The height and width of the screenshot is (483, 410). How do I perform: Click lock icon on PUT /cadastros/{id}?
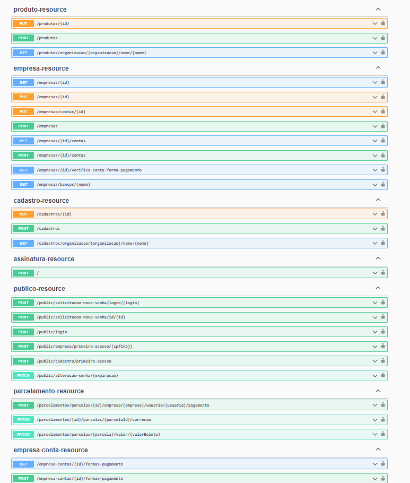tap(383, 214)
